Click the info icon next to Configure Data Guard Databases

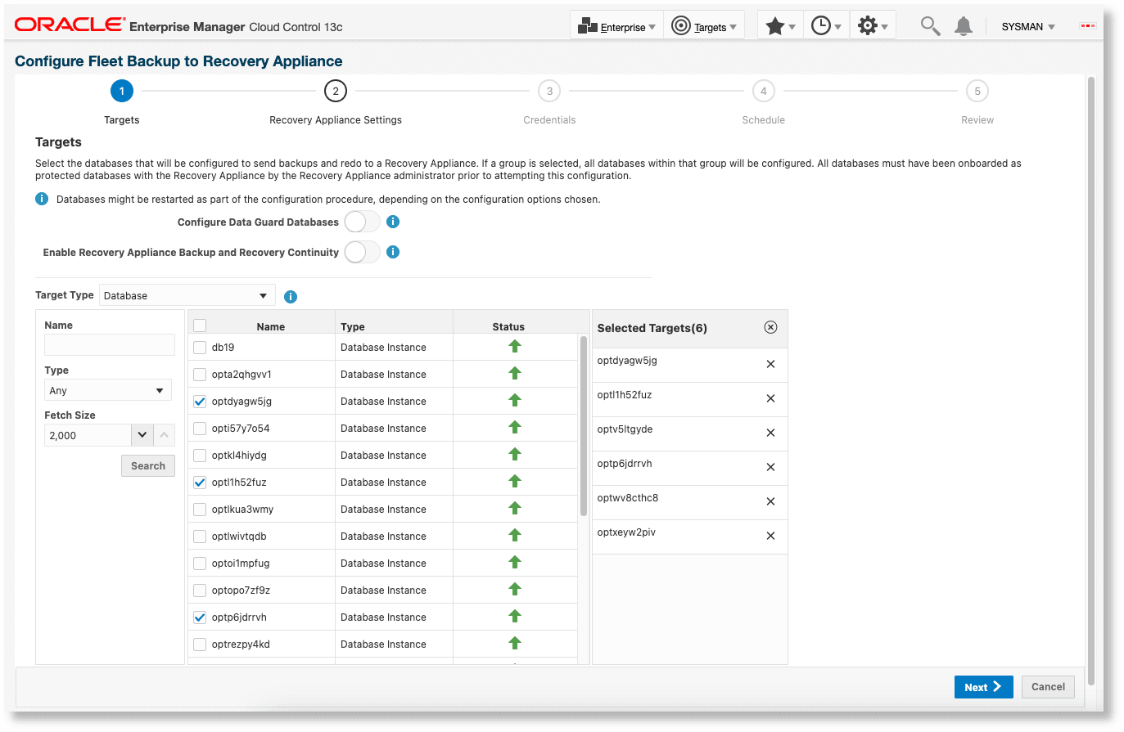[392, 222]
